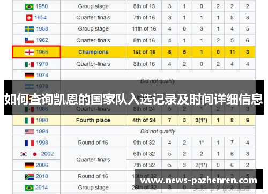Select the 'Quarter-finals' cell in 1970 row
The width and height of the screenshot is (268, 194).
click(93, 64)
